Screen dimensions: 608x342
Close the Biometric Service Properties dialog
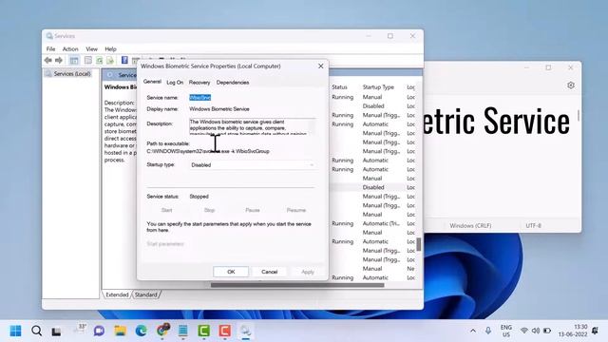click(x=321, y=66)
